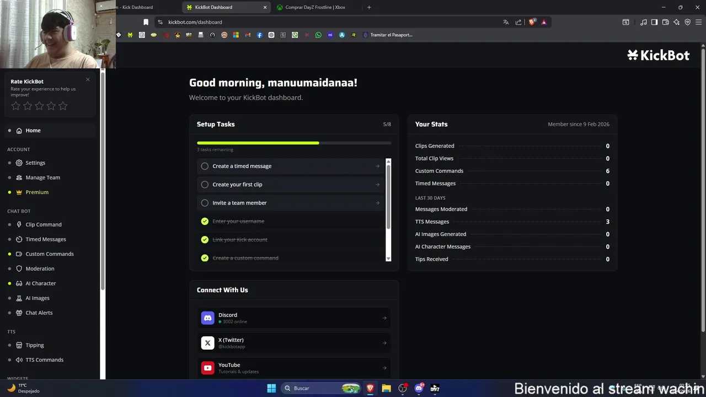Select Custom Commands in the sidebar menu
Screen dimensions: 706x397
click(x=50, y=254)
